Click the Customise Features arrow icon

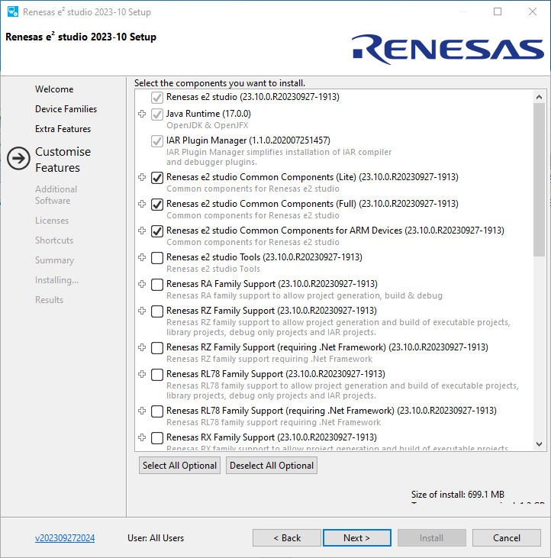[18, 159]
